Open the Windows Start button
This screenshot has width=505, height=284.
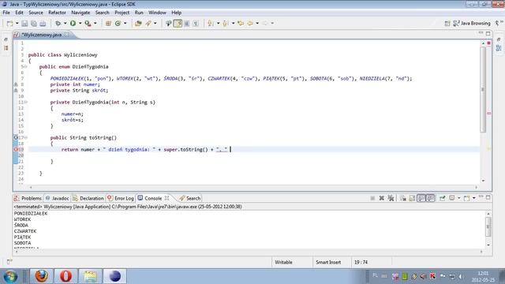click(x=10, y=276)
